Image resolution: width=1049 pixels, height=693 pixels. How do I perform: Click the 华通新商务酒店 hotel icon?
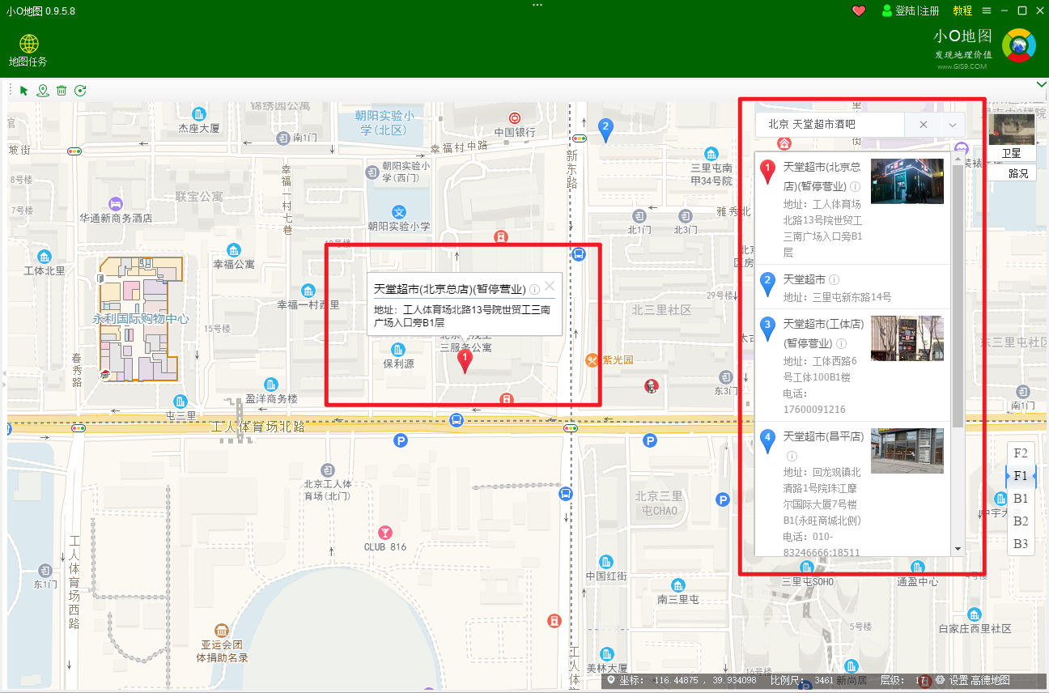tap(116, 203)
